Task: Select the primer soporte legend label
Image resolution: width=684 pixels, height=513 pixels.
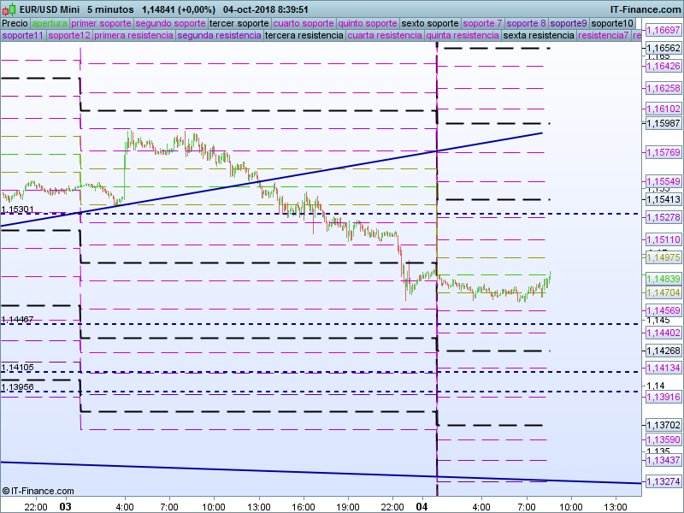Action: pyautogui.click(x=101, y=23)
